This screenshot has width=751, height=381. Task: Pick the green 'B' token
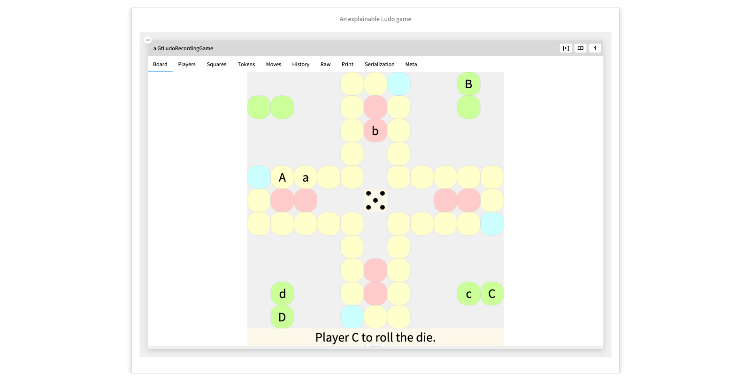pos(468,84)
